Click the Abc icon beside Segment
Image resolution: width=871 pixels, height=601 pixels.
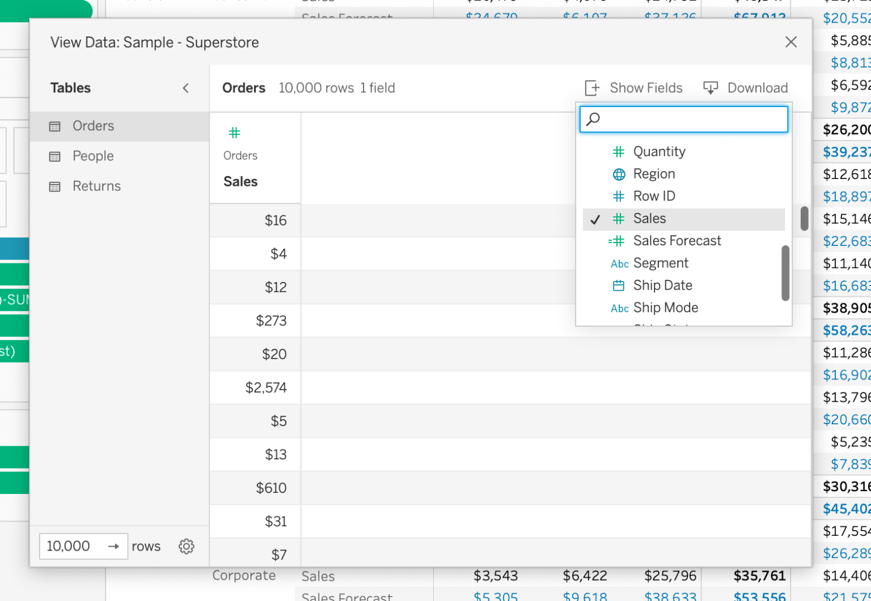click(x=619, y=263)
